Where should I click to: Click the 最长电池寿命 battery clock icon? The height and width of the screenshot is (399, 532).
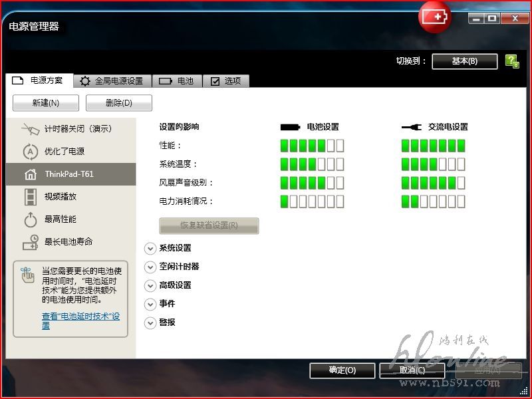pyautogui.click(x=31, y=242)
